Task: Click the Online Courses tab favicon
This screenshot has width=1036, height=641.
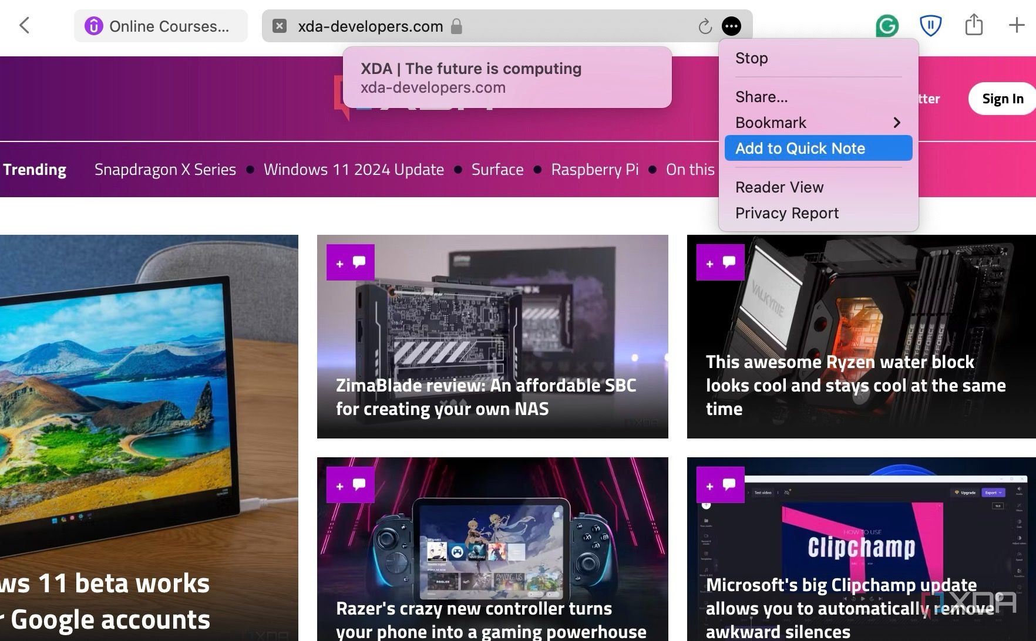Action: coord(93,26)
